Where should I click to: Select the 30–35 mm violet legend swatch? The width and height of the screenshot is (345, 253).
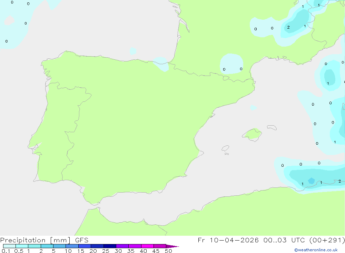(x=122, y=246)
